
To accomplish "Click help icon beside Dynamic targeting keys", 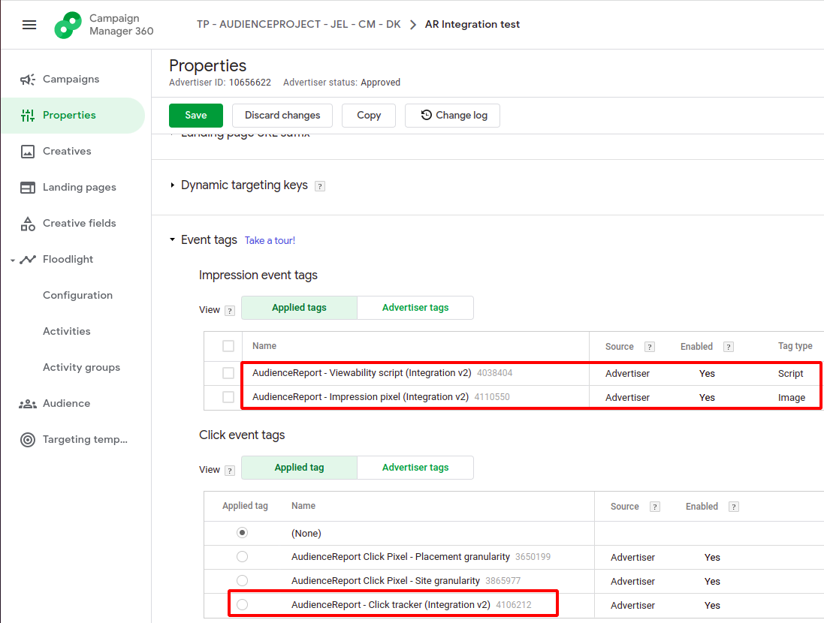I will (x=319, y=186).
